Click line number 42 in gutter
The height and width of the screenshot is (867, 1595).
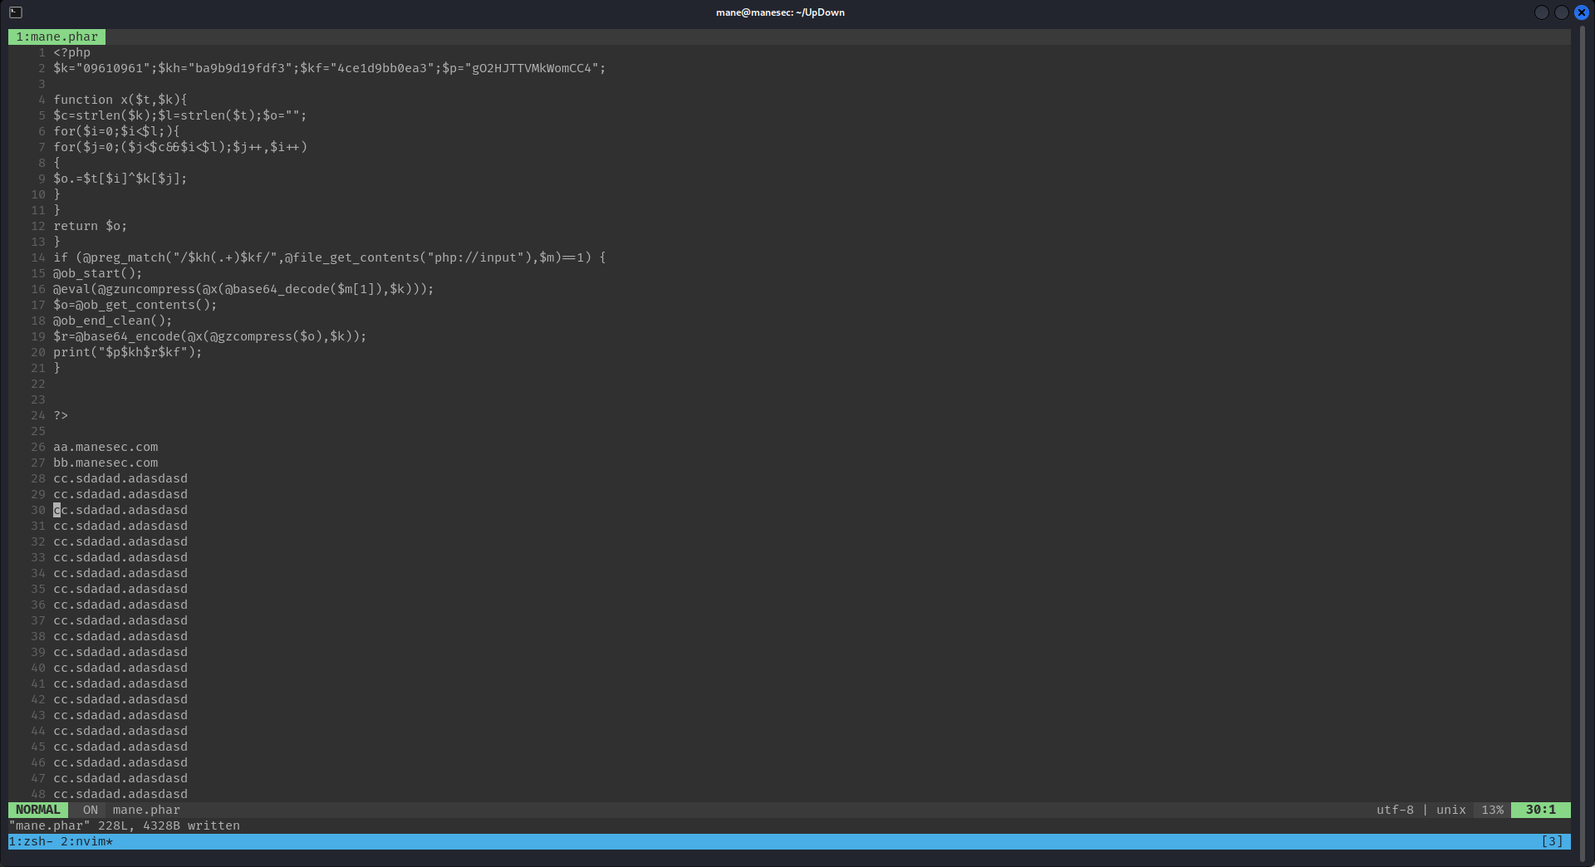tap(38, 699)
